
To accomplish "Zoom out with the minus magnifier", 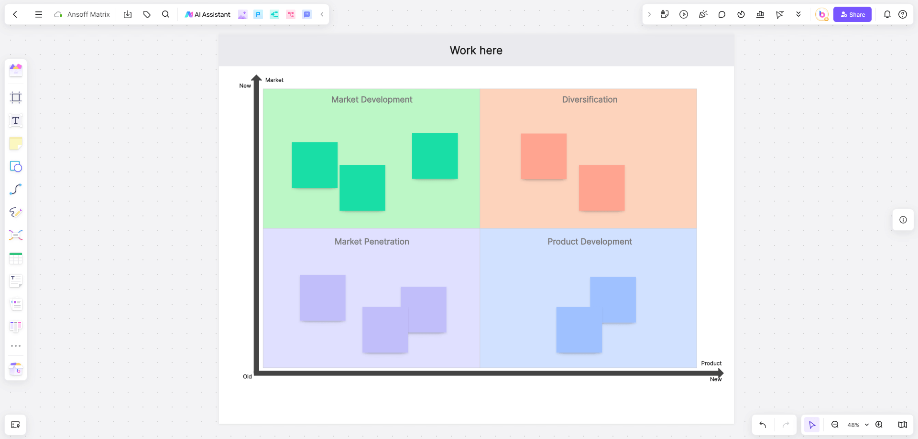I will (x=835, y=425).
